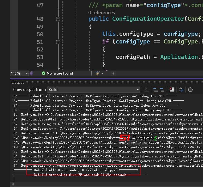
Task: Click the 'if' keyword on line 51
Action: tap(105, 42)
